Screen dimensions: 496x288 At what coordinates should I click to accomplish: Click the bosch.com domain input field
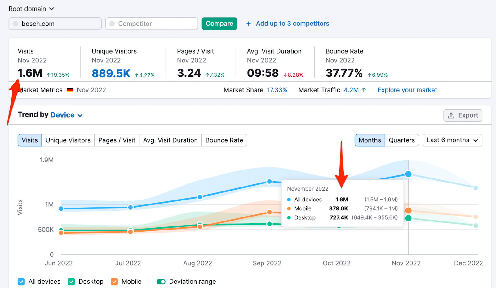(x=55, y=24)
